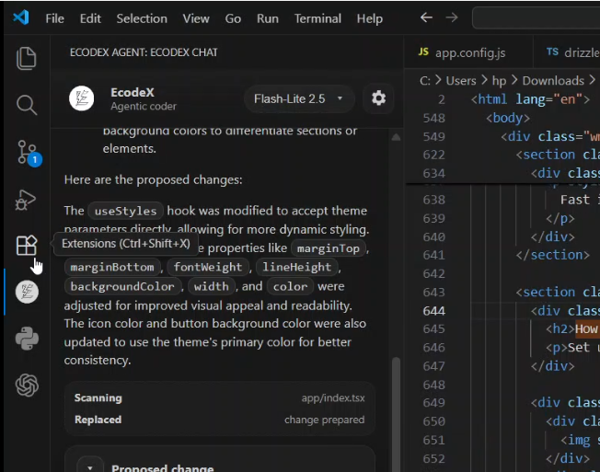Click the chat panel scrollbar thumb

397,415
